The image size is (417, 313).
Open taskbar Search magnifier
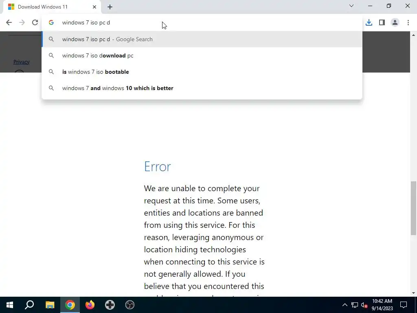coord(29,305)
